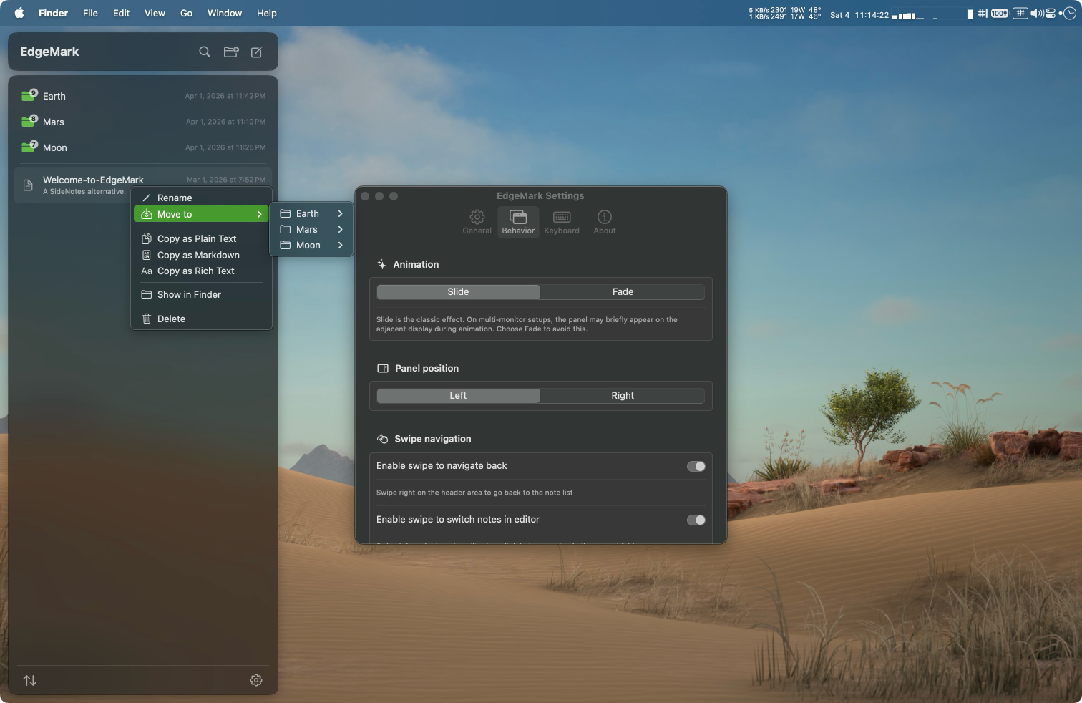Set panel position to Left
The height and width of the screenshot is (703, 1082).
pyautogui.click(x=458, y=395)
